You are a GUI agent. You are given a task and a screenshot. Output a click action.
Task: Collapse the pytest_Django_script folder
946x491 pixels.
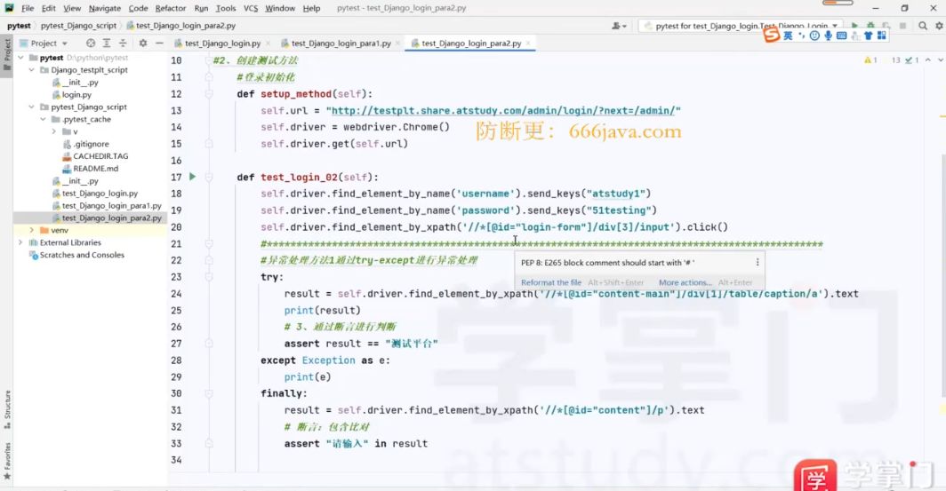click(x=31, y=107)
